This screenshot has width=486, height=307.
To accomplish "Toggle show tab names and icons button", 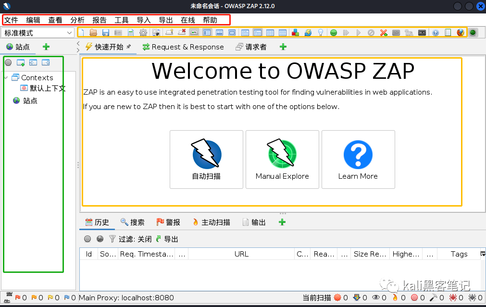I will pos(194,32).
